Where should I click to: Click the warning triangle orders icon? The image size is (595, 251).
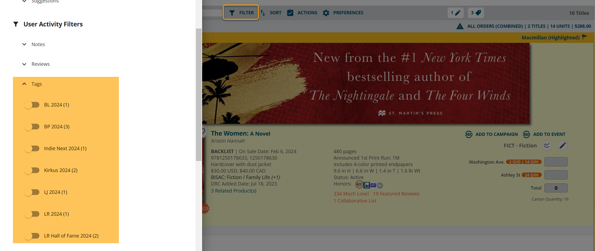pos(460,26)
